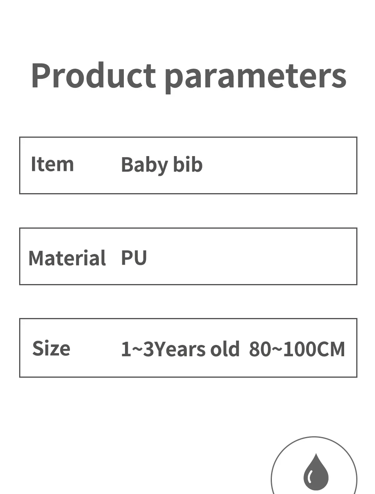Click the "80~100CM" height value
The image size is (375, 494).
297,349
